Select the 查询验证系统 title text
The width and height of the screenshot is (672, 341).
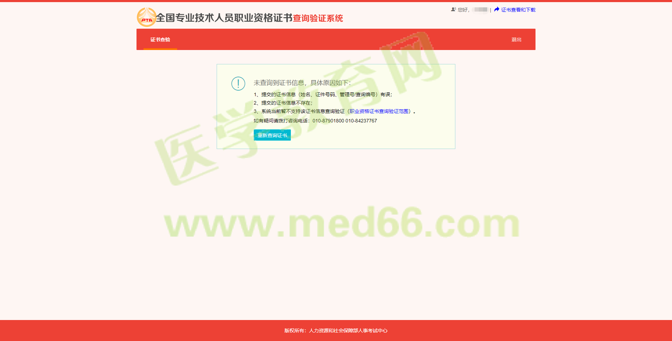coord(318,18)
